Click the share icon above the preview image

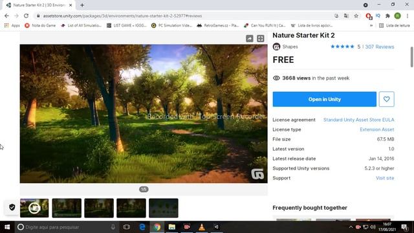click(x=249, y=39)
